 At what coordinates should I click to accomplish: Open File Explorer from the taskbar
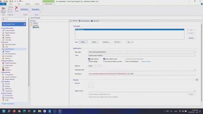39,111
